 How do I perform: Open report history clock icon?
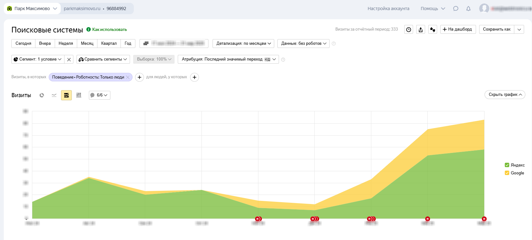point(409,30)
